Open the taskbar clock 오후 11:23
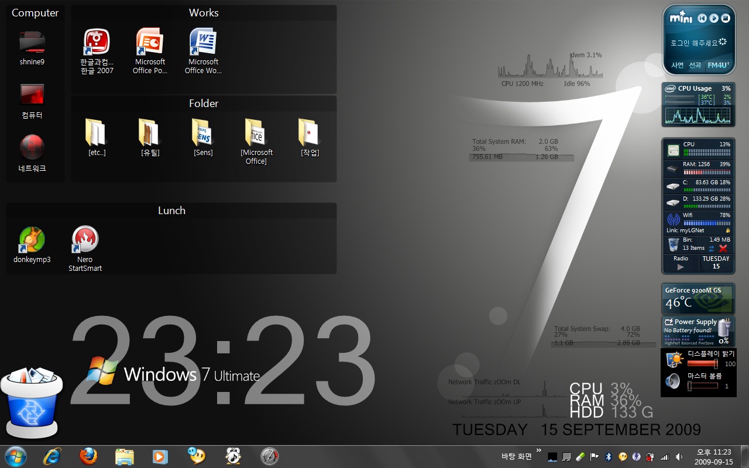Image resolution: width=749 pixels, height=468 pixels. [714, 457]
